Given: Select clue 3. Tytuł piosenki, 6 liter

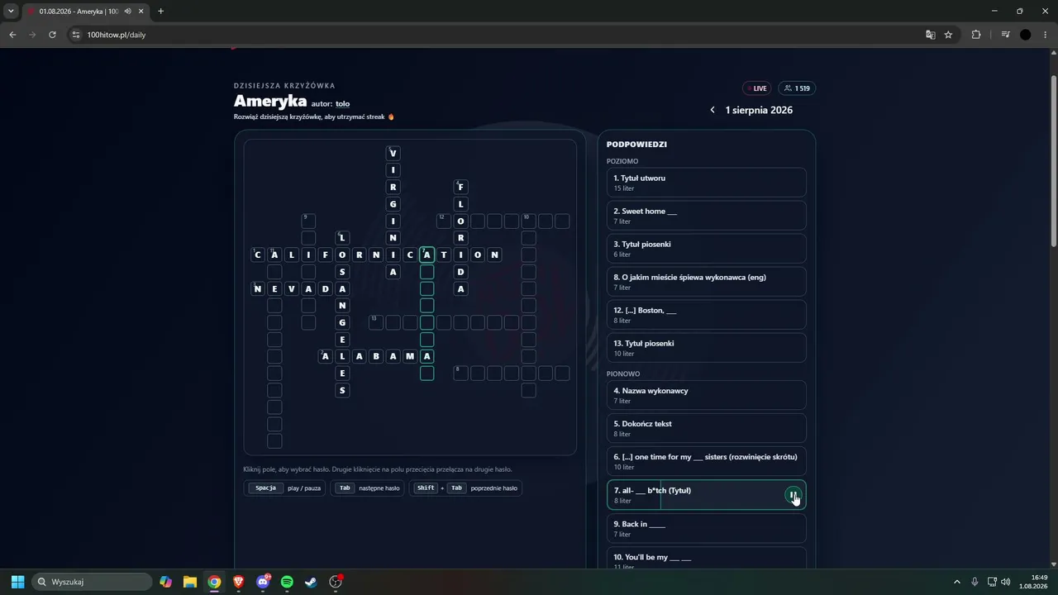Looking at the screenshot, I should coord(706,249).
